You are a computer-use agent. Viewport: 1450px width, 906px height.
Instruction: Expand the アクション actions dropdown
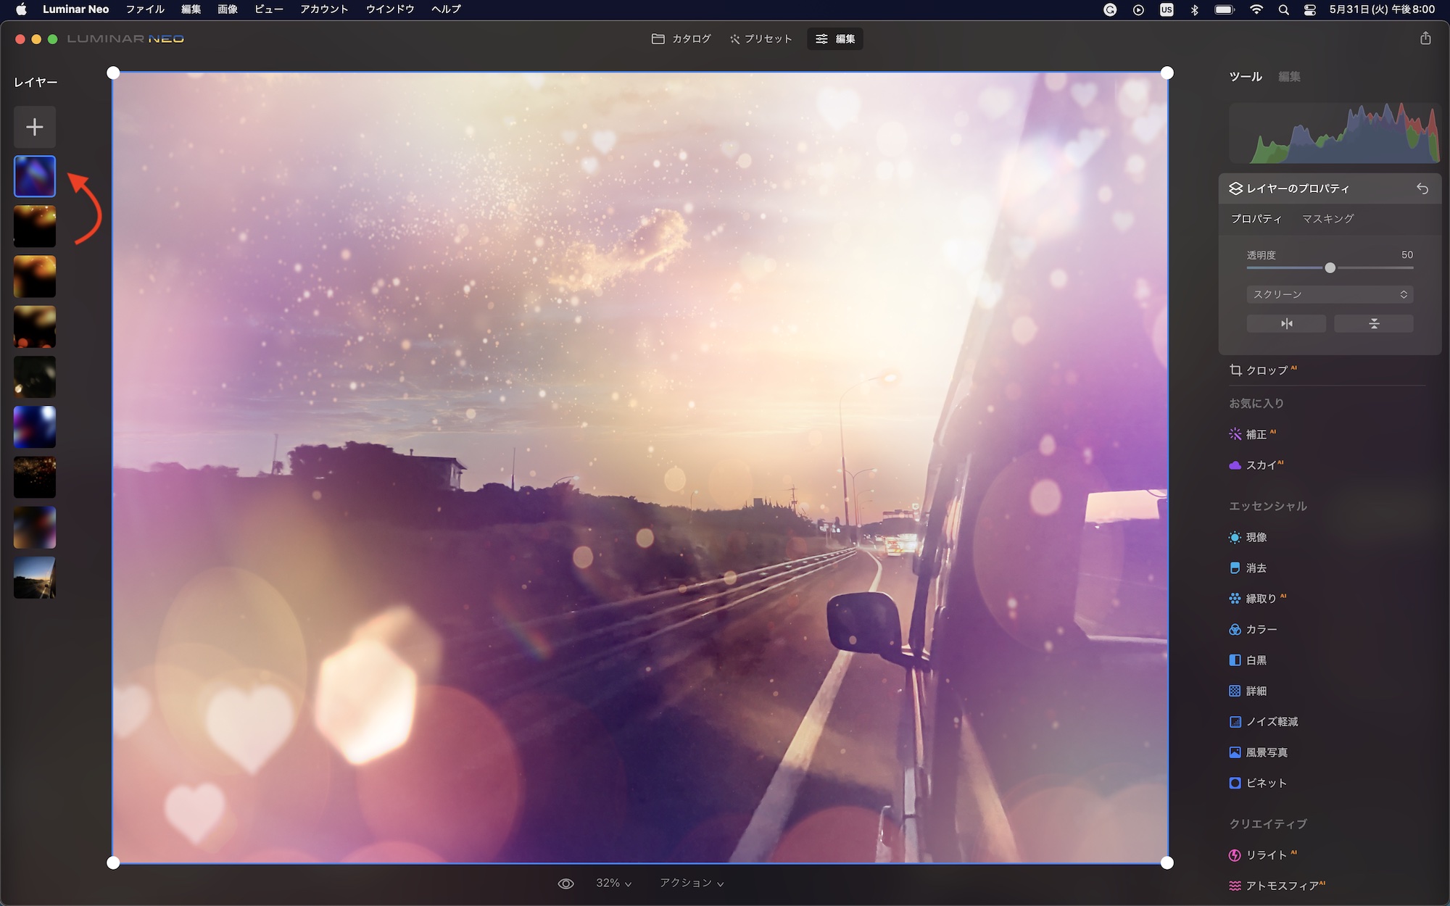click(x=691, y=884)
